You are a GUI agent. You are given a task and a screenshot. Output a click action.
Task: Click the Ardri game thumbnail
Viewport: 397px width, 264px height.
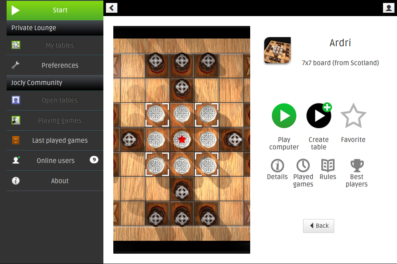point(277,50)
